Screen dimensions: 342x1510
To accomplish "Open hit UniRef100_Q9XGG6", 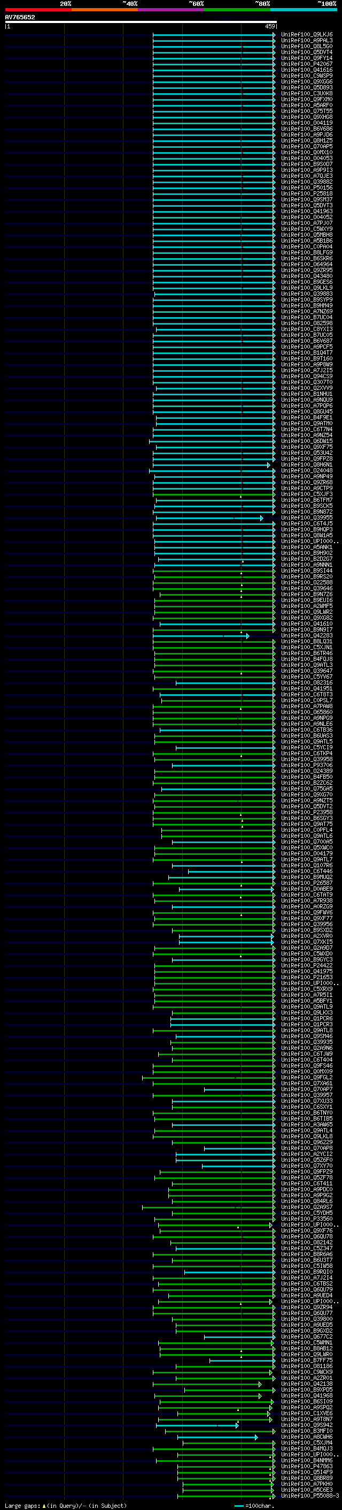I will 307,81.
